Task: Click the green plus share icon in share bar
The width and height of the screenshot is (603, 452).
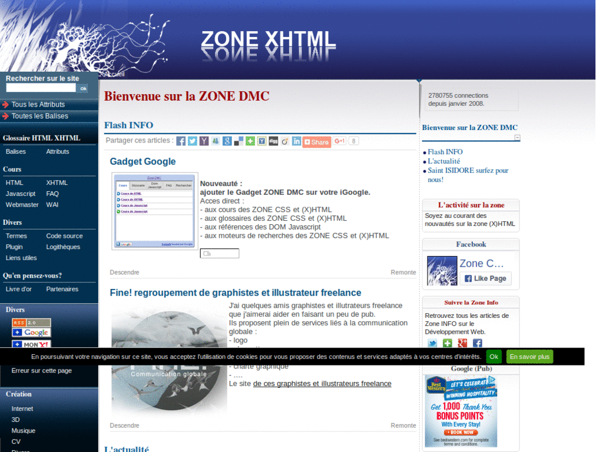Action: tap(250, 141)
